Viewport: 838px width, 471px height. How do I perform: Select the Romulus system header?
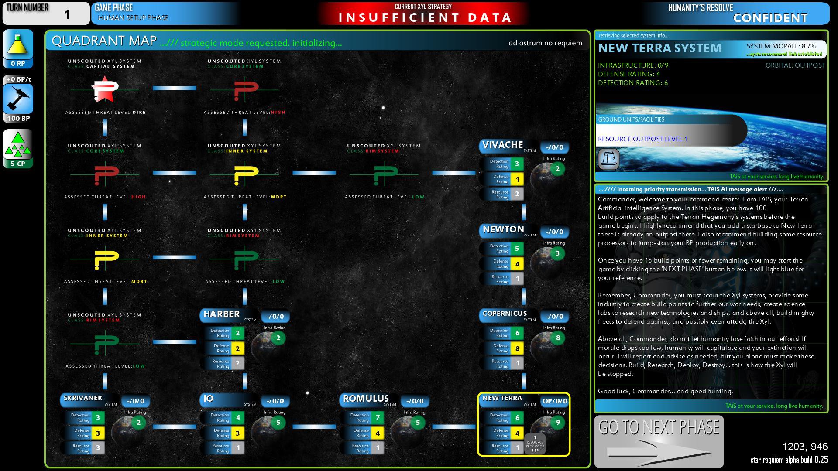tap(366, 399)
